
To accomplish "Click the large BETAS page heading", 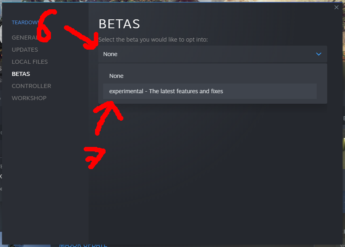I will tap(119, 24).
